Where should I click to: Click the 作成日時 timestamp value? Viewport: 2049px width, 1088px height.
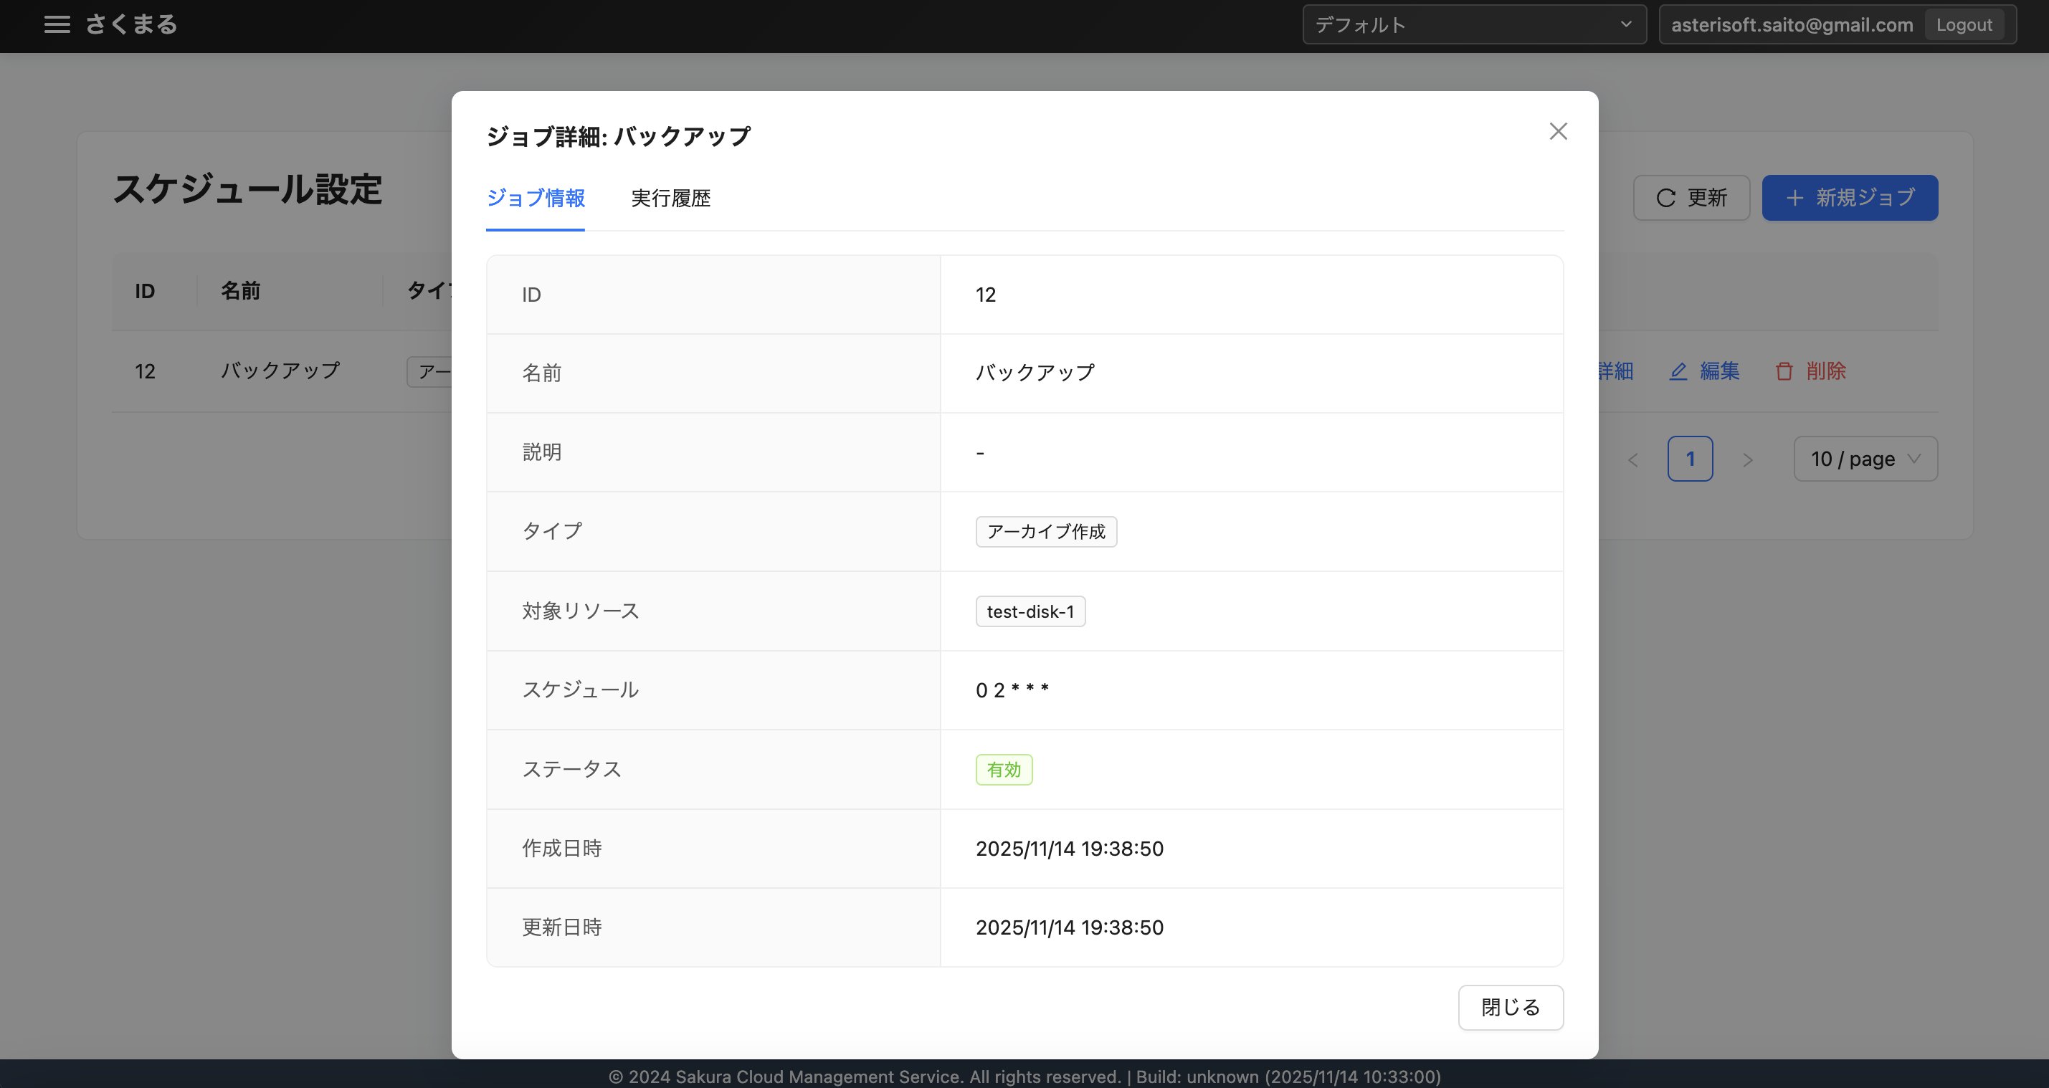tap(1069, 849)
